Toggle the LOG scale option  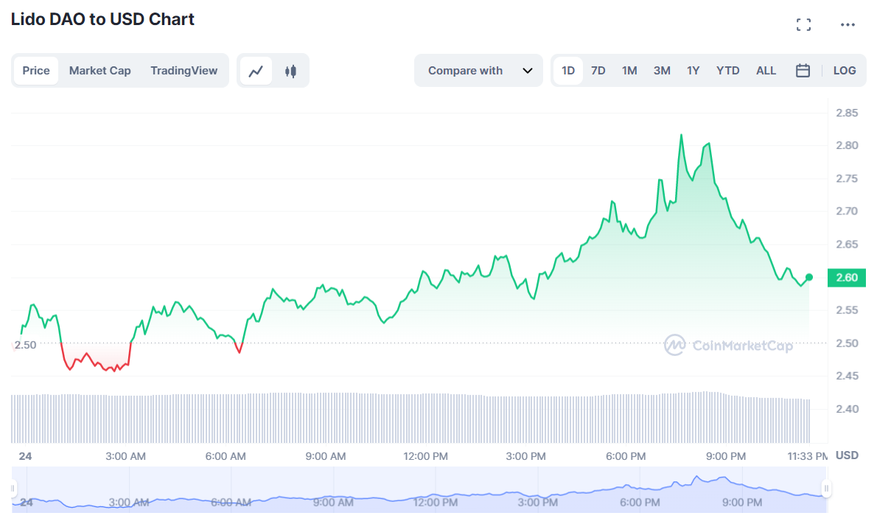click(x=845, y=71)
